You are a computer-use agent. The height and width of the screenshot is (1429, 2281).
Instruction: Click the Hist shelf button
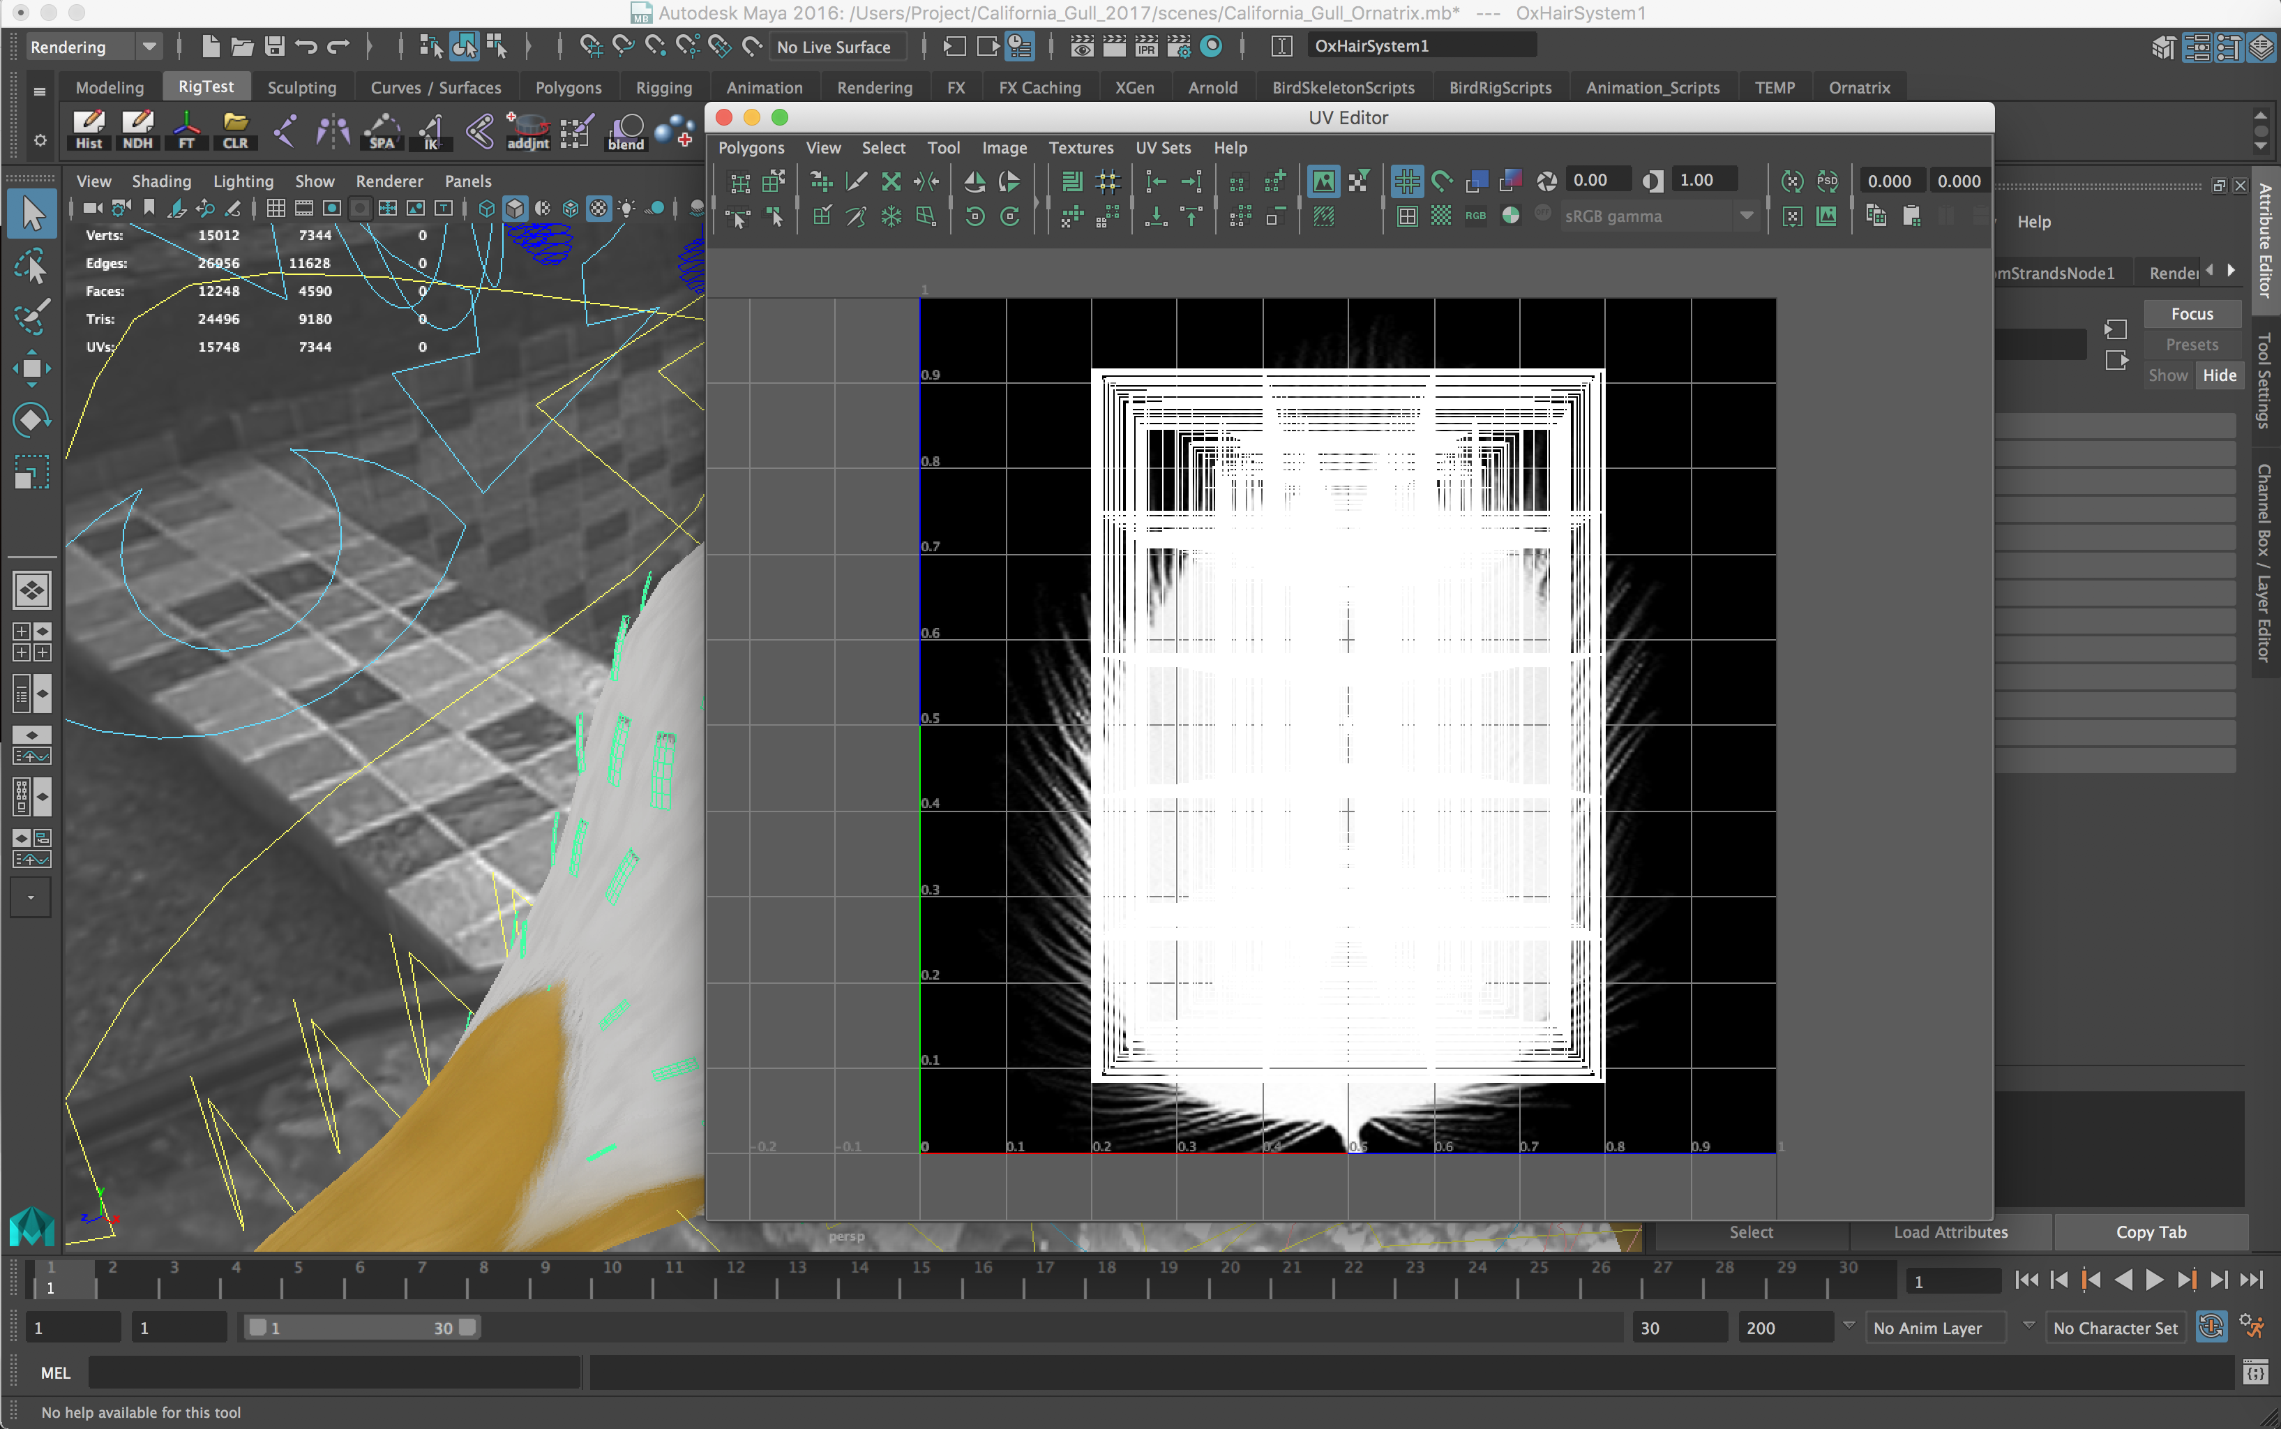click(89, 130)
